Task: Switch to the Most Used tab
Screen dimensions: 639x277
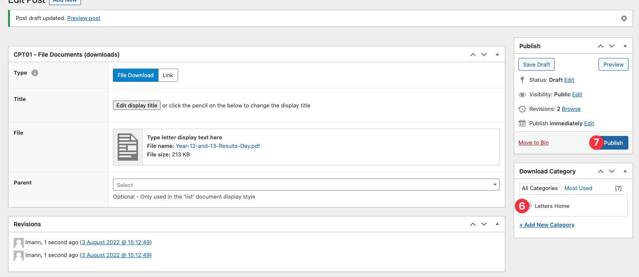Action: pyautogui.click(x=578, y=188)
